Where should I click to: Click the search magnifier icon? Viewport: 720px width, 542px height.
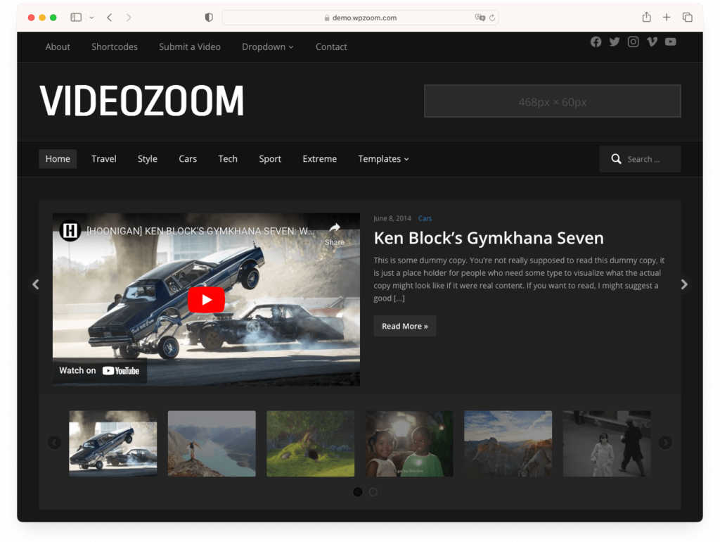click(x=616, y=159)
